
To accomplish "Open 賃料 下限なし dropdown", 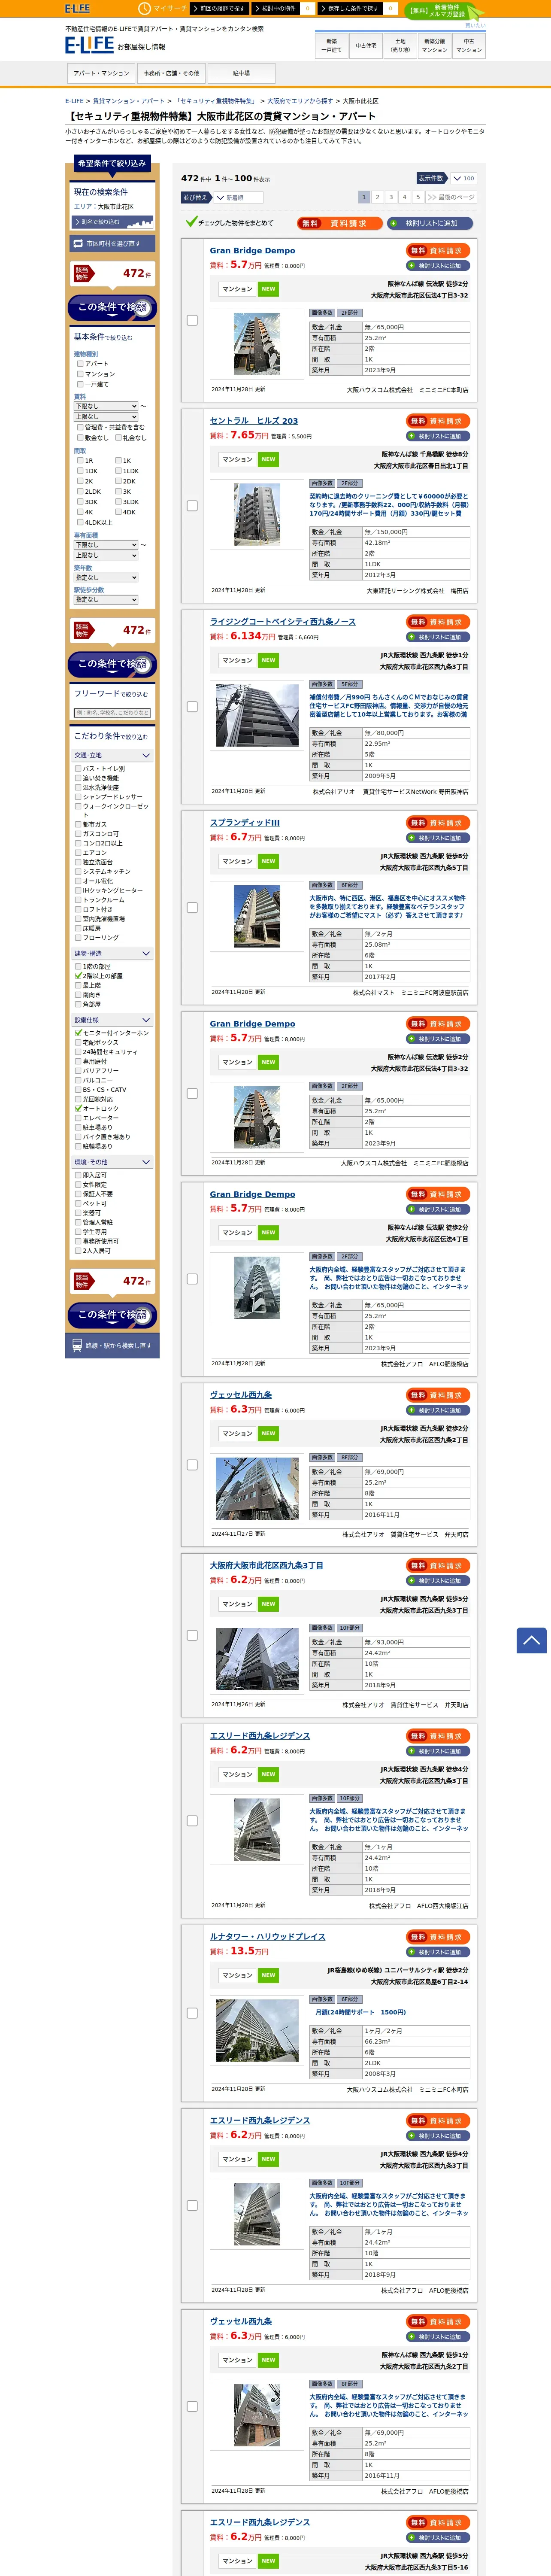I will click(x=106, y=406).
